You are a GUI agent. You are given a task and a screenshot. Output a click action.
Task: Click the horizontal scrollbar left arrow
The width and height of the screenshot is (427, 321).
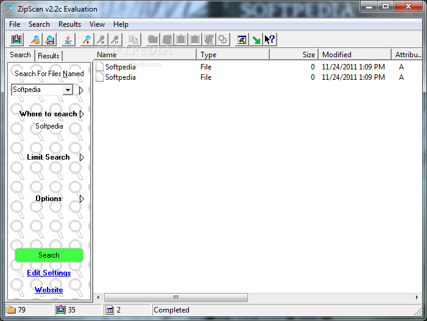tap(98, 297)
